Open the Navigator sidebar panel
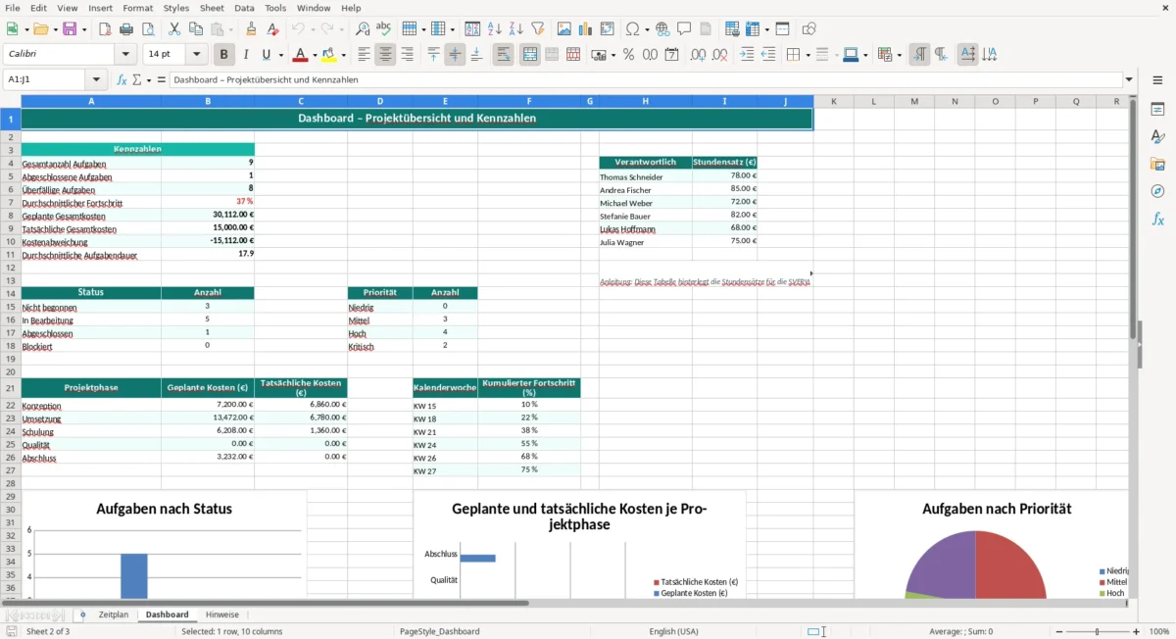 click(x=1157, y=191)
